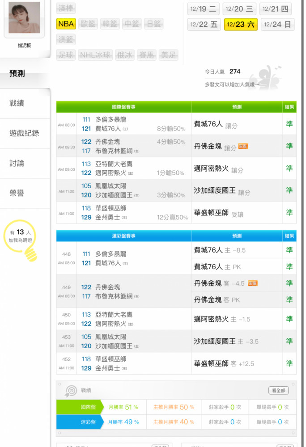Select the 中籃 league tab
The image size is (306, 447).
(132, 24)
